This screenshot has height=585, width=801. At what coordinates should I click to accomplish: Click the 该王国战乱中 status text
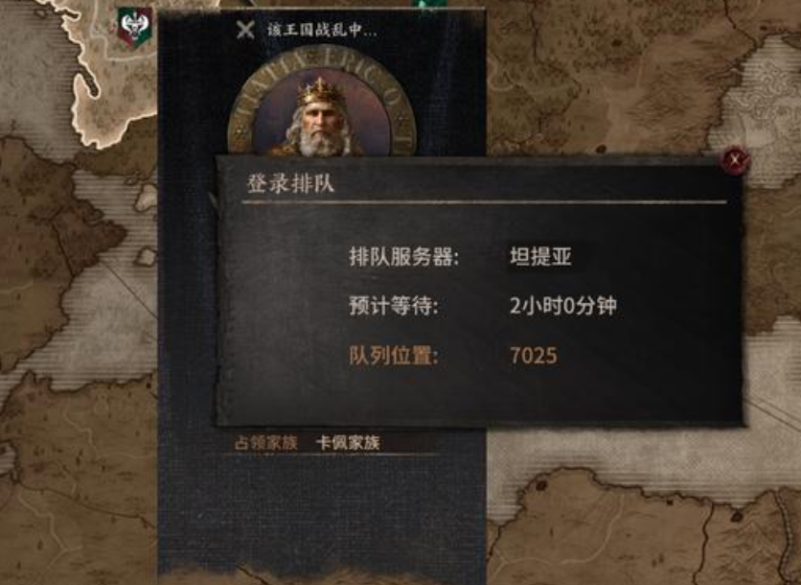[x=322, y=30]
